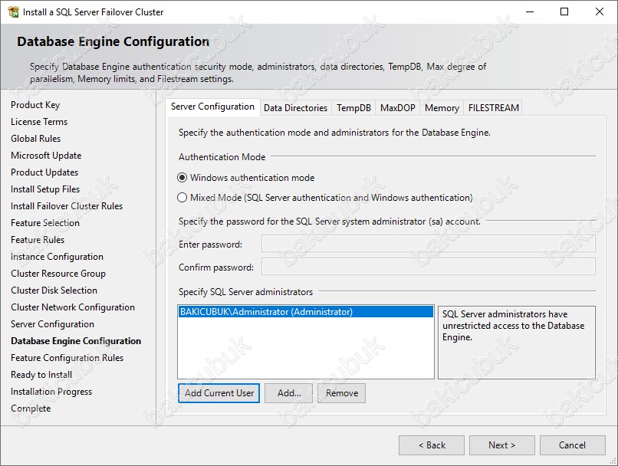Maximize the setup window
Viewport: 618px width, 466px height.
(x=564, y=11)
